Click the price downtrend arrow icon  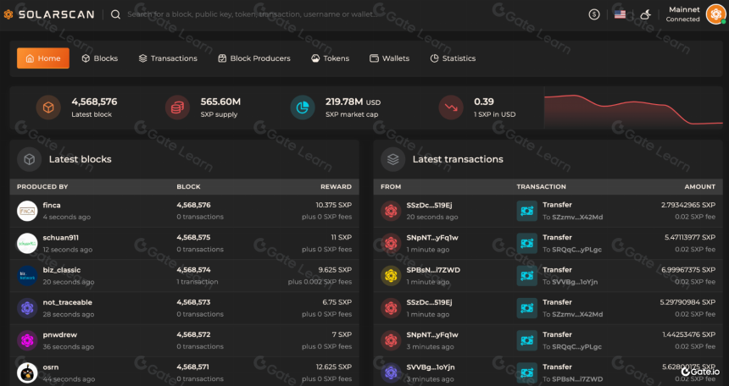tap(451, 108)
